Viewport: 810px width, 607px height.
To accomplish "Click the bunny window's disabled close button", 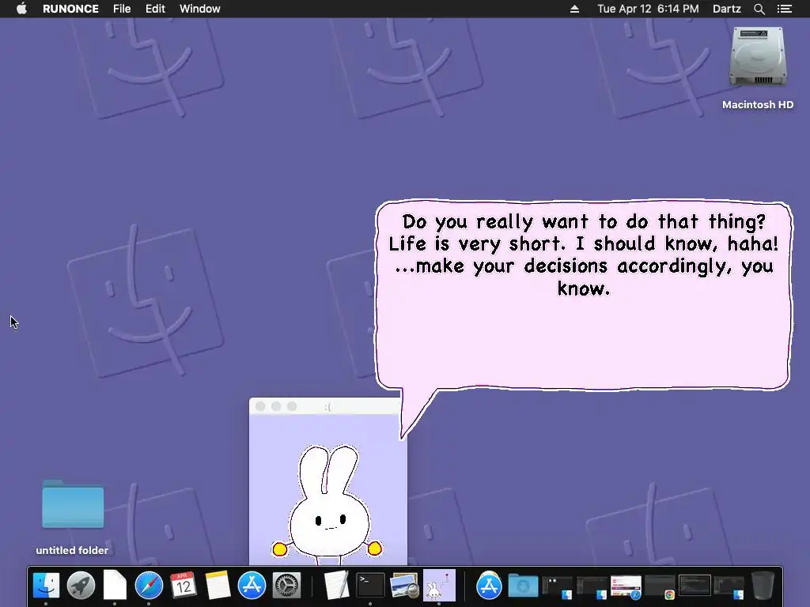I will tap(260, 407).
